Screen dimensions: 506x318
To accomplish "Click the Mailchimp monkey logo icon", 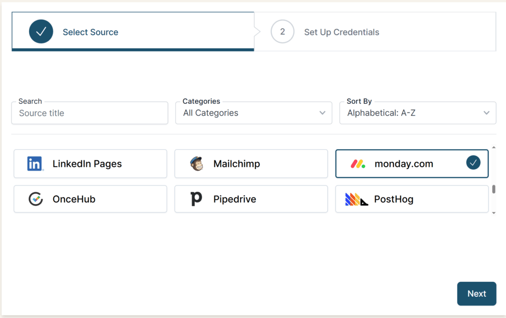I will (196, 164).
